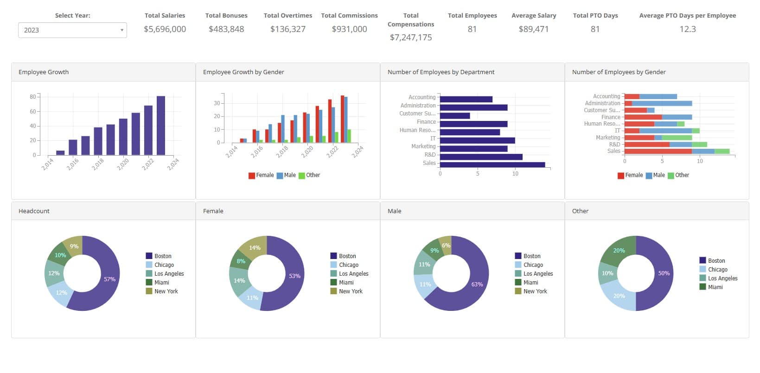Toggle New York legend in Female chart
Screen dimensions: 760x373
pos(346,291)
